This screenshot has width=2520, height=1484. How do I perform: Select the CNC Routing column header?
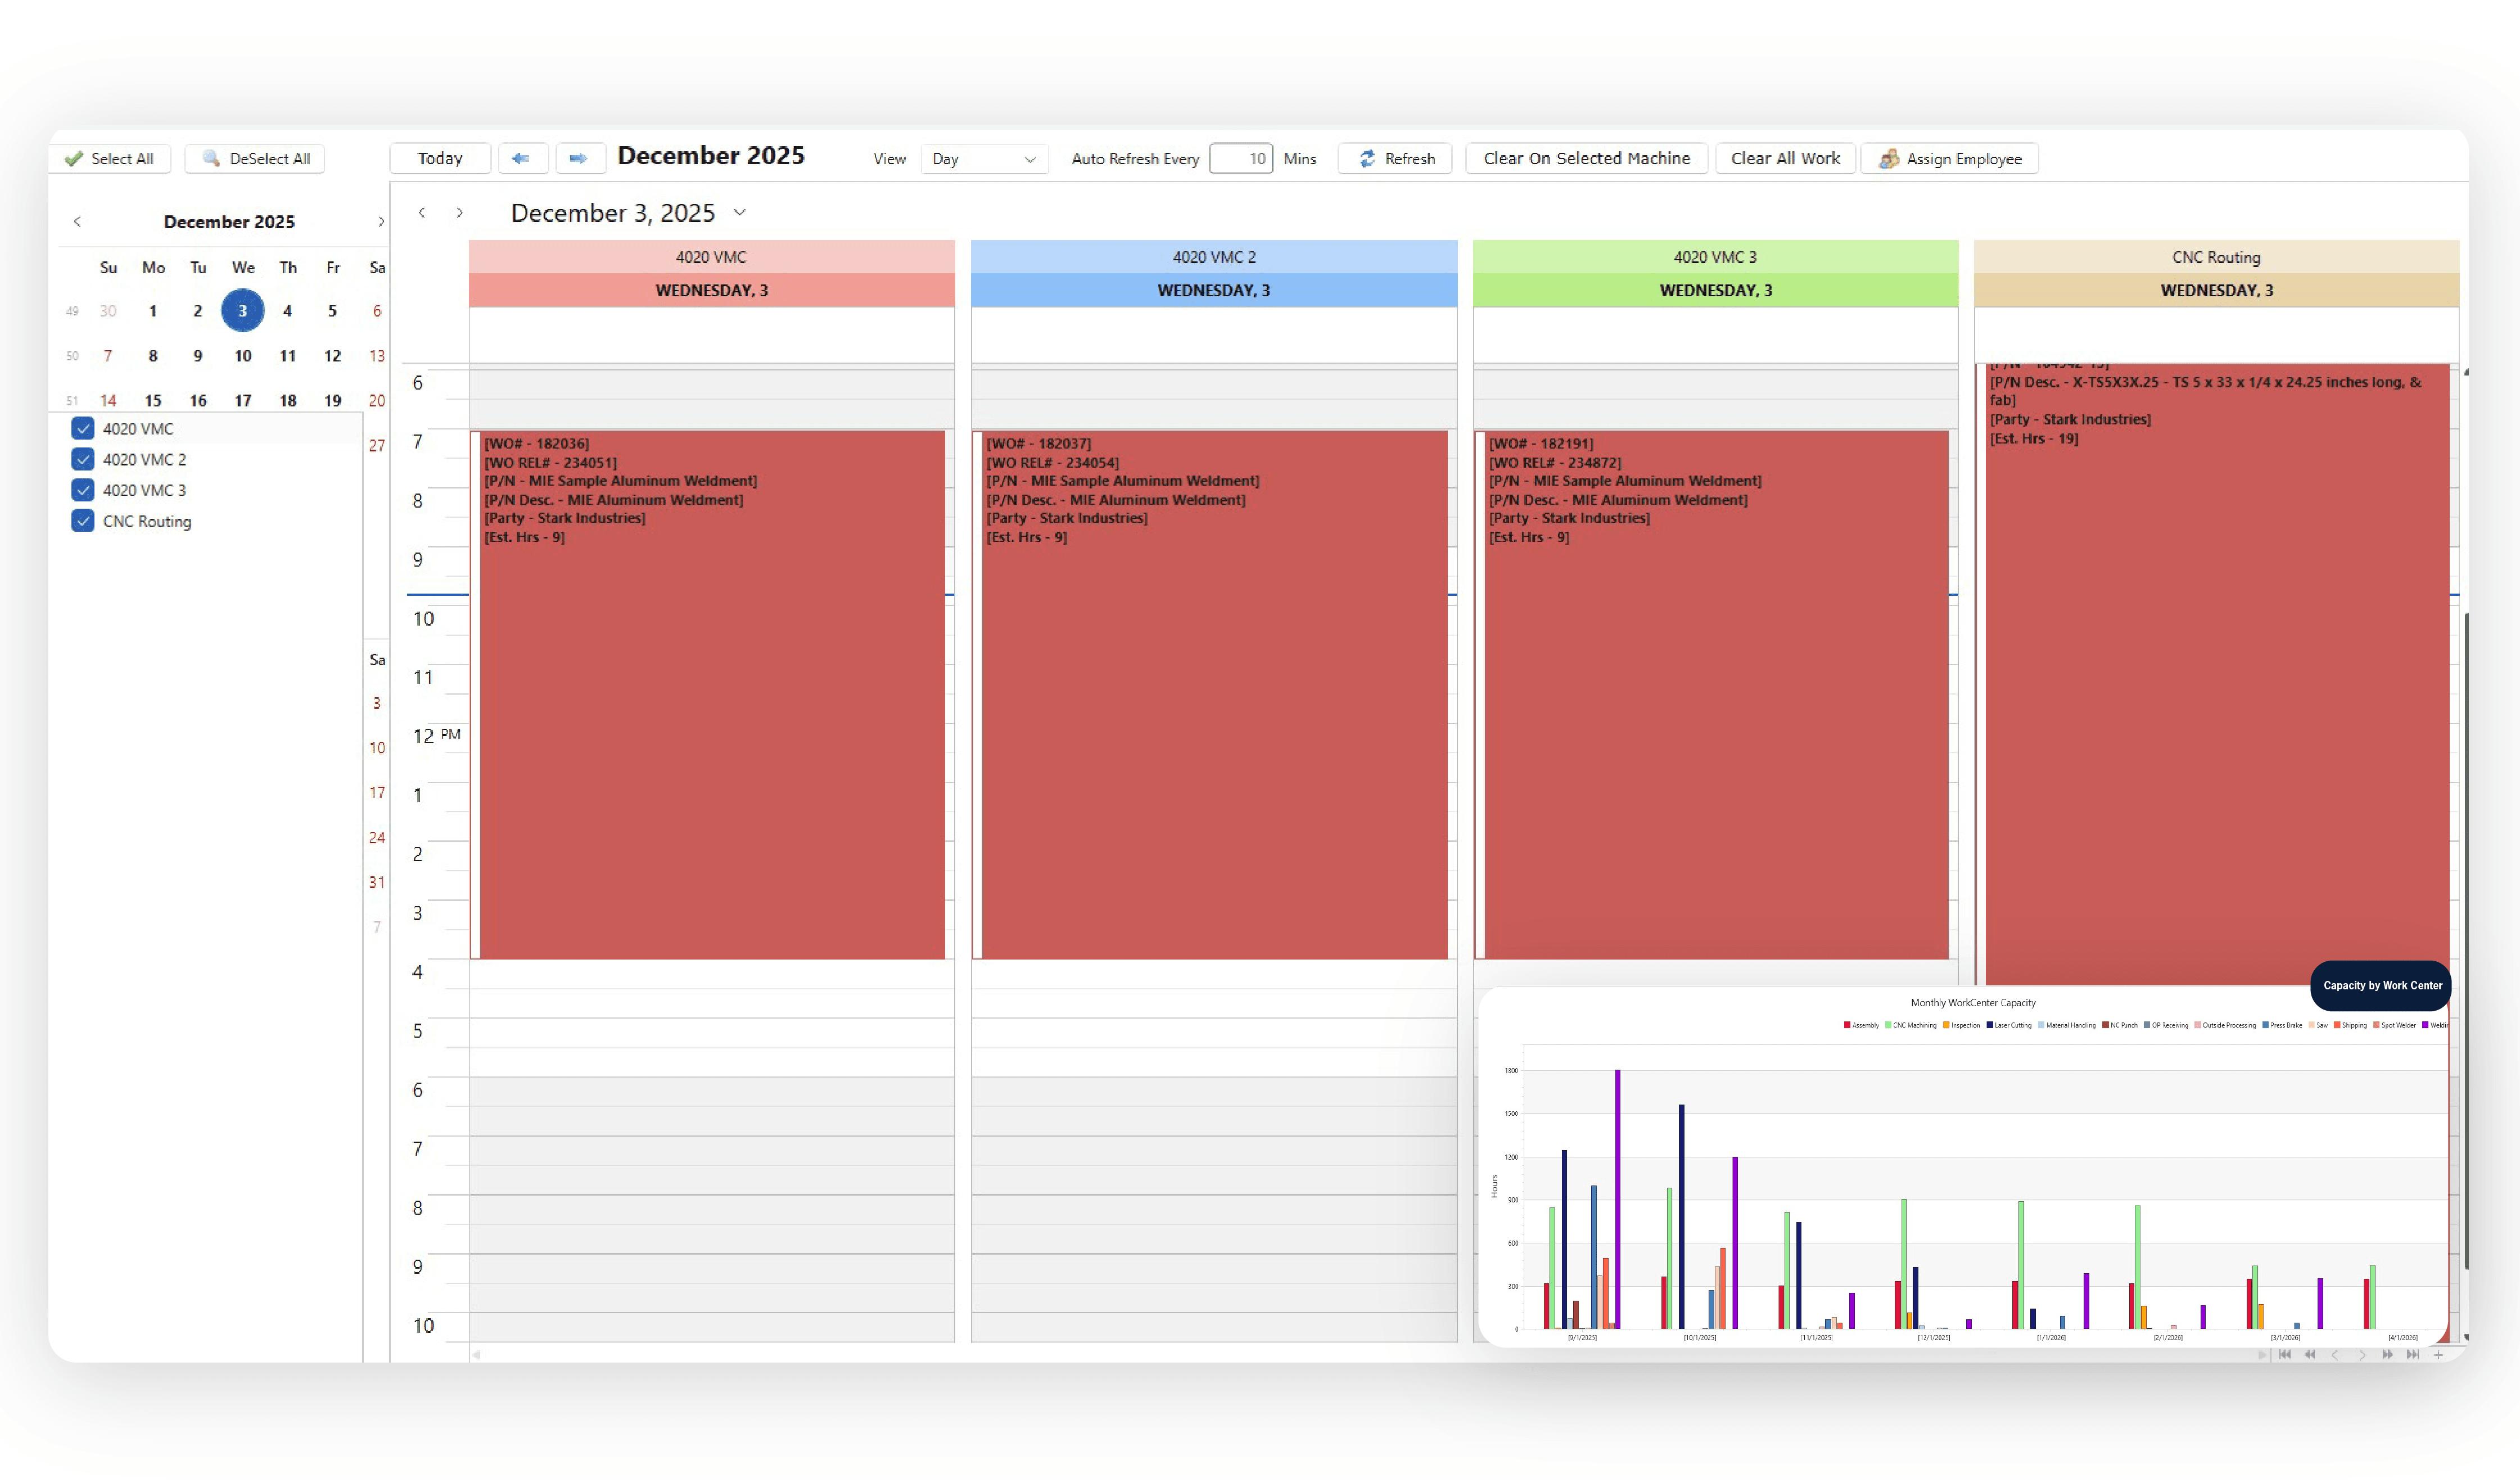(x=2215, y=257)
